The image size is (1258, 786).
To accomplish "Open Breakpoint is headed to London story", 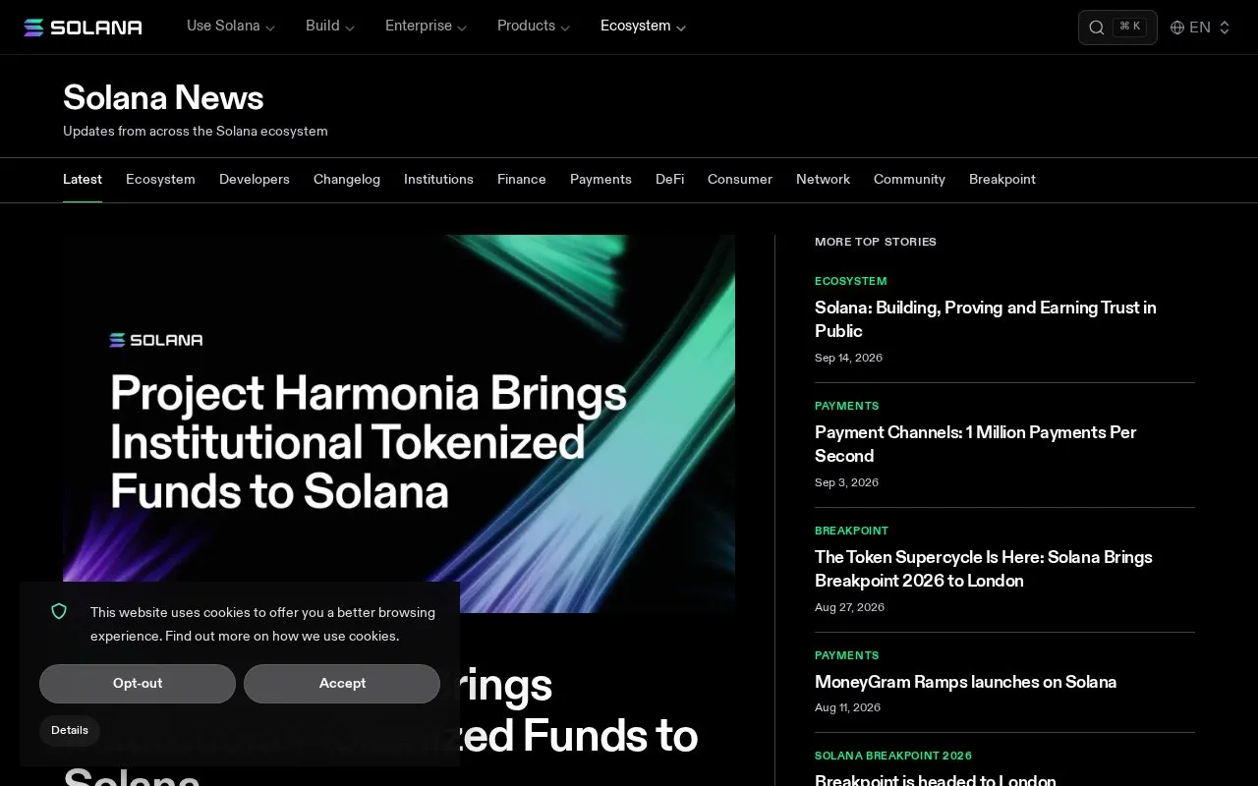I will [x=935, y=779].
